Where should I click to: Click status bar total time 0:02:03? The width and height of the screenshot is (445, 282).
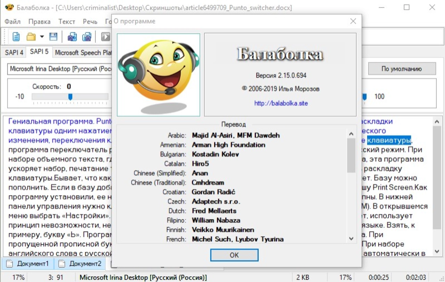tap(415, 277)
